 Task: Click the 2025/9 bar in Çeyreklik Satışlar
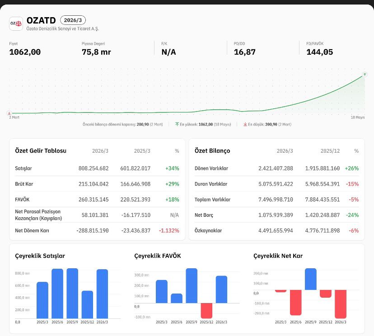[72, 293]
